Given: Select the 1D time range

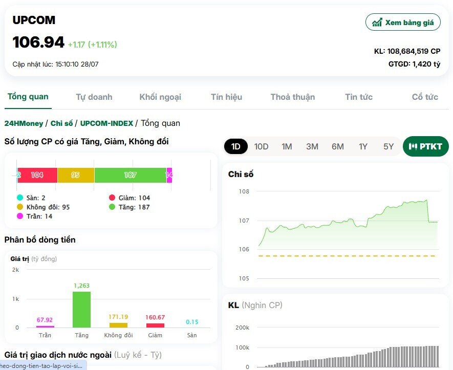Looking at the screenshot, I should [235, 146].
